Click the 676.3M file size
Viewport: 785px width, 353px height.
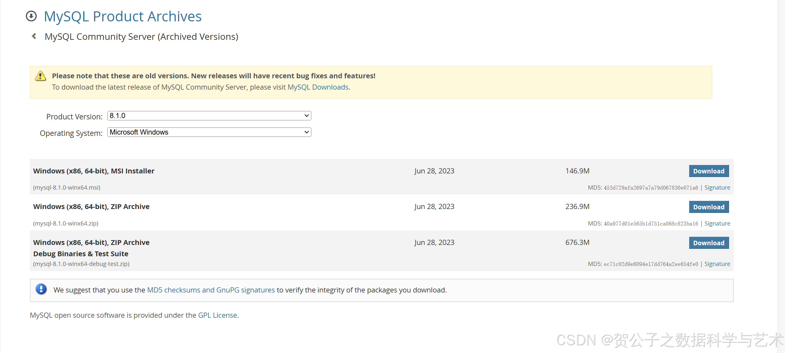577,243
